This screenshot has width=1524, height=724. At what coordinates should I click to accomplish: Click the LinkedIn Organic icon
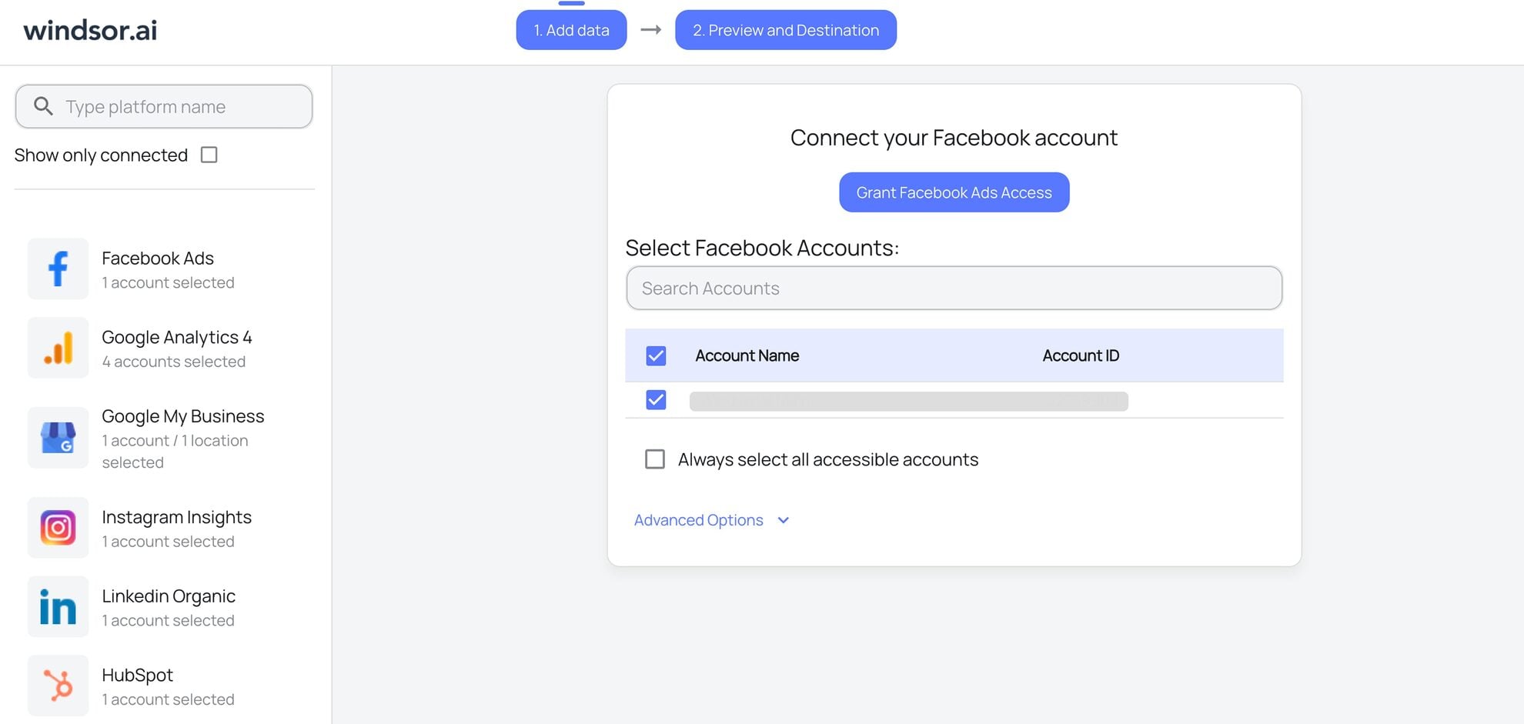click(58, 606)
